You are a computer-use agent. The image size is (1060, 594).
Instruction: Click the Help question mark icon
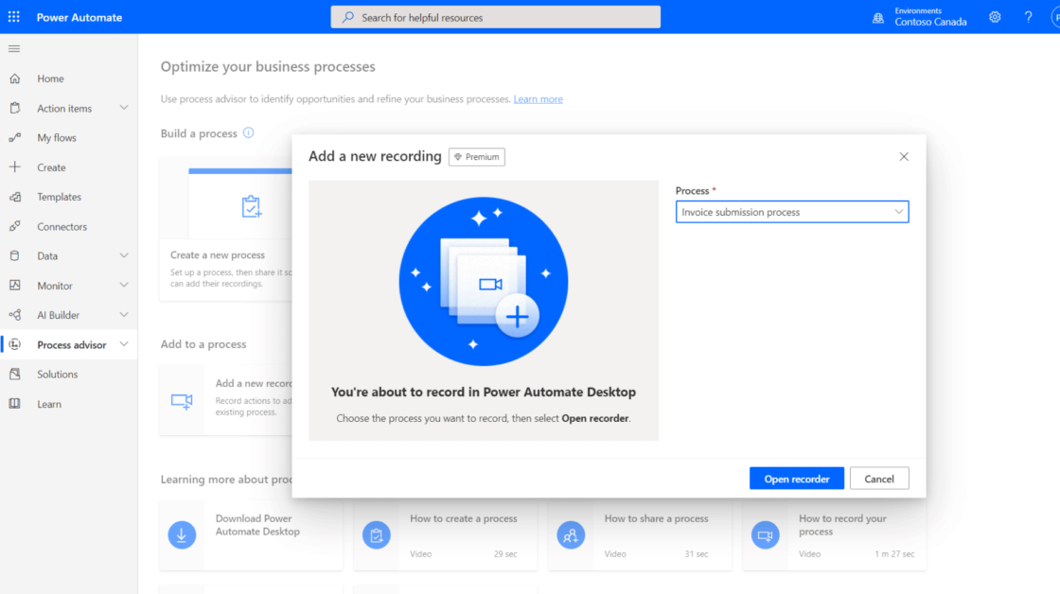1028,17
